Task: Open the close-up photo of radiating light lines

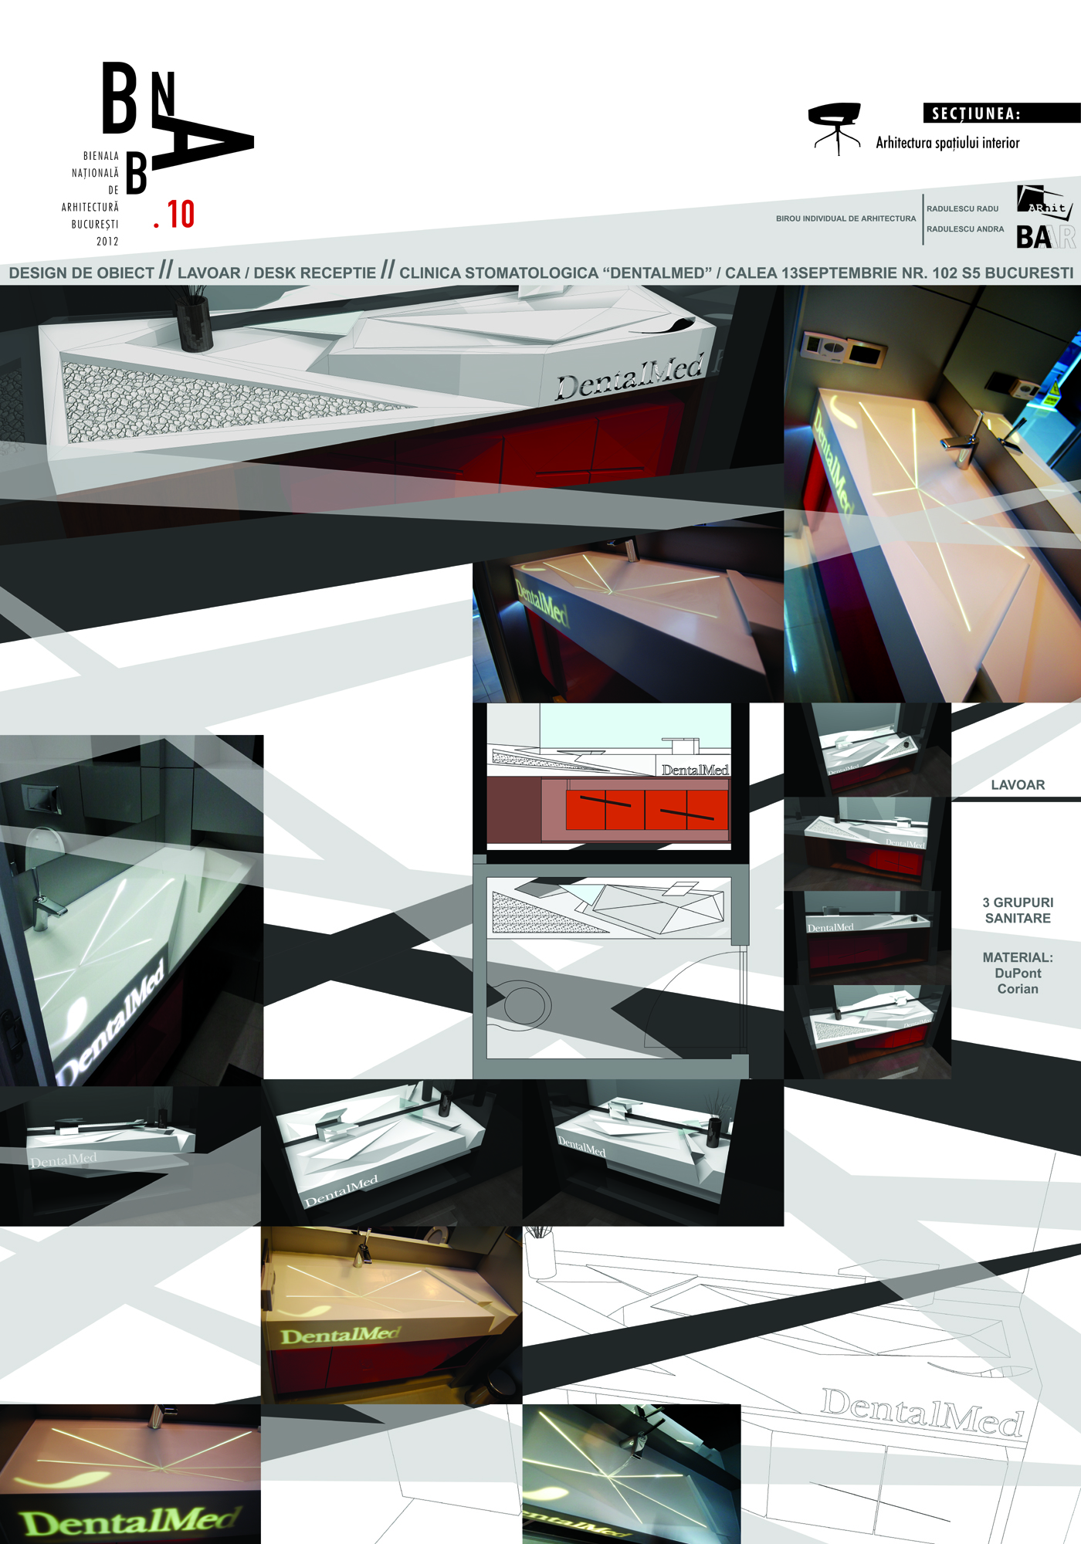Action: tap(632, 1474)
